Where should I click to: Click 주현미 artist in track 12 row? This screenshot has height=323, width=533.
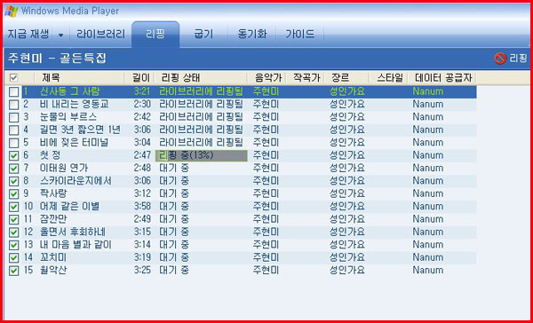pyautogui.click(x=266, y=232)
